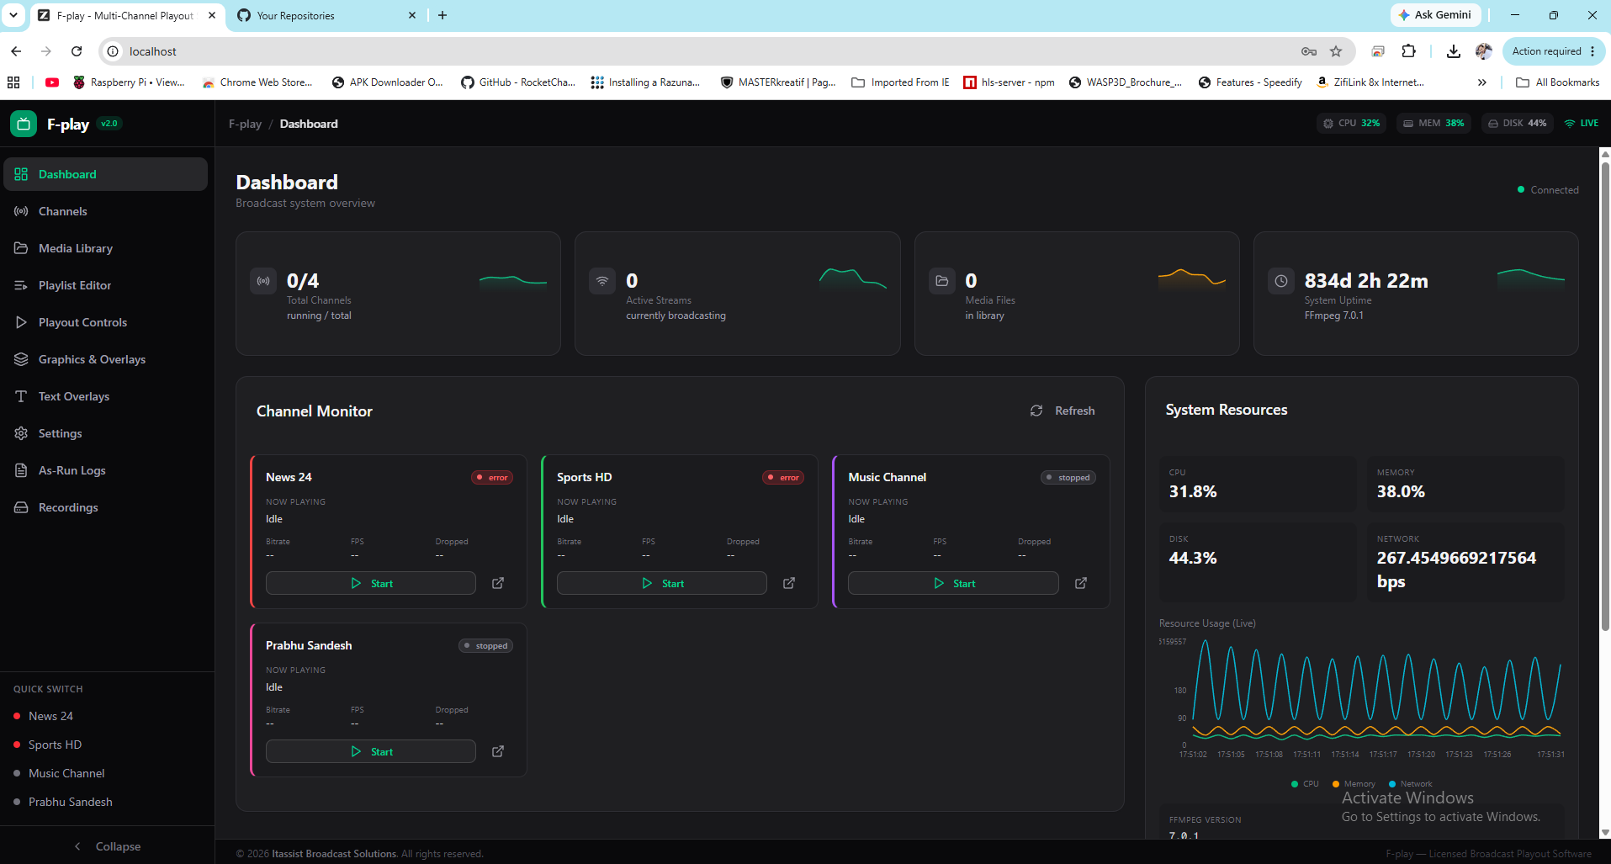Select Playout Controls in the sidebar
The width and height of the screenshot is (1611, 864).
pyautogui.click(x=105, y=322)
